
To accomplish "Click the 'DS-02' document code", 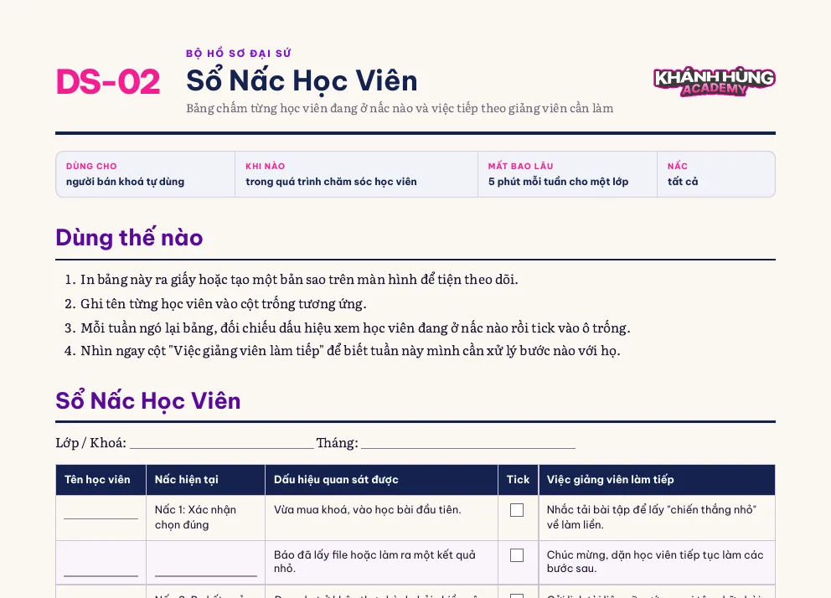I will [x=108, y=82].
